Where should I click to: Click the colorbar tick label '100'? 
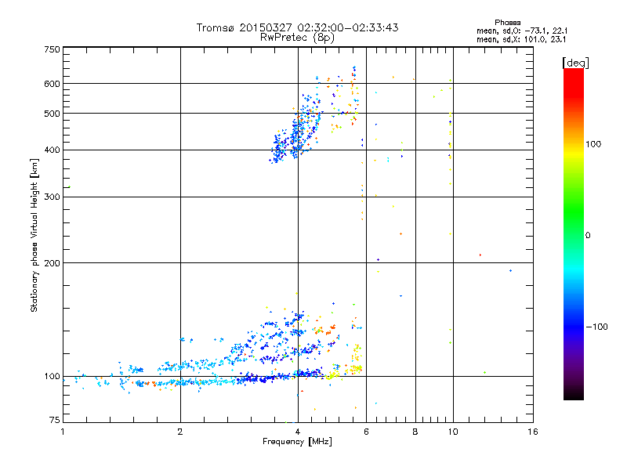593,144
